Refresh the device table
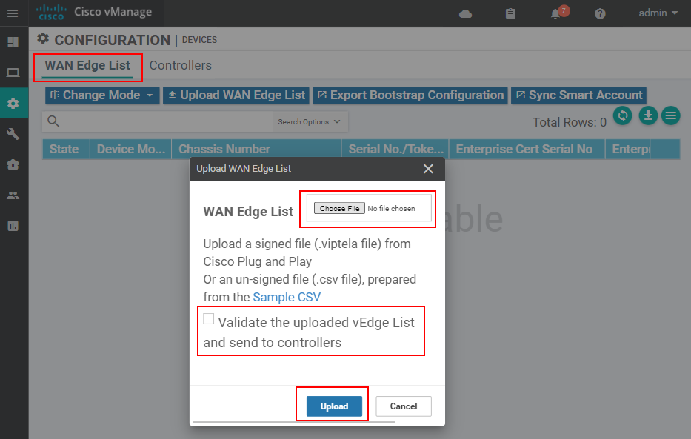The image size is (691, 439). click(622, 115)
